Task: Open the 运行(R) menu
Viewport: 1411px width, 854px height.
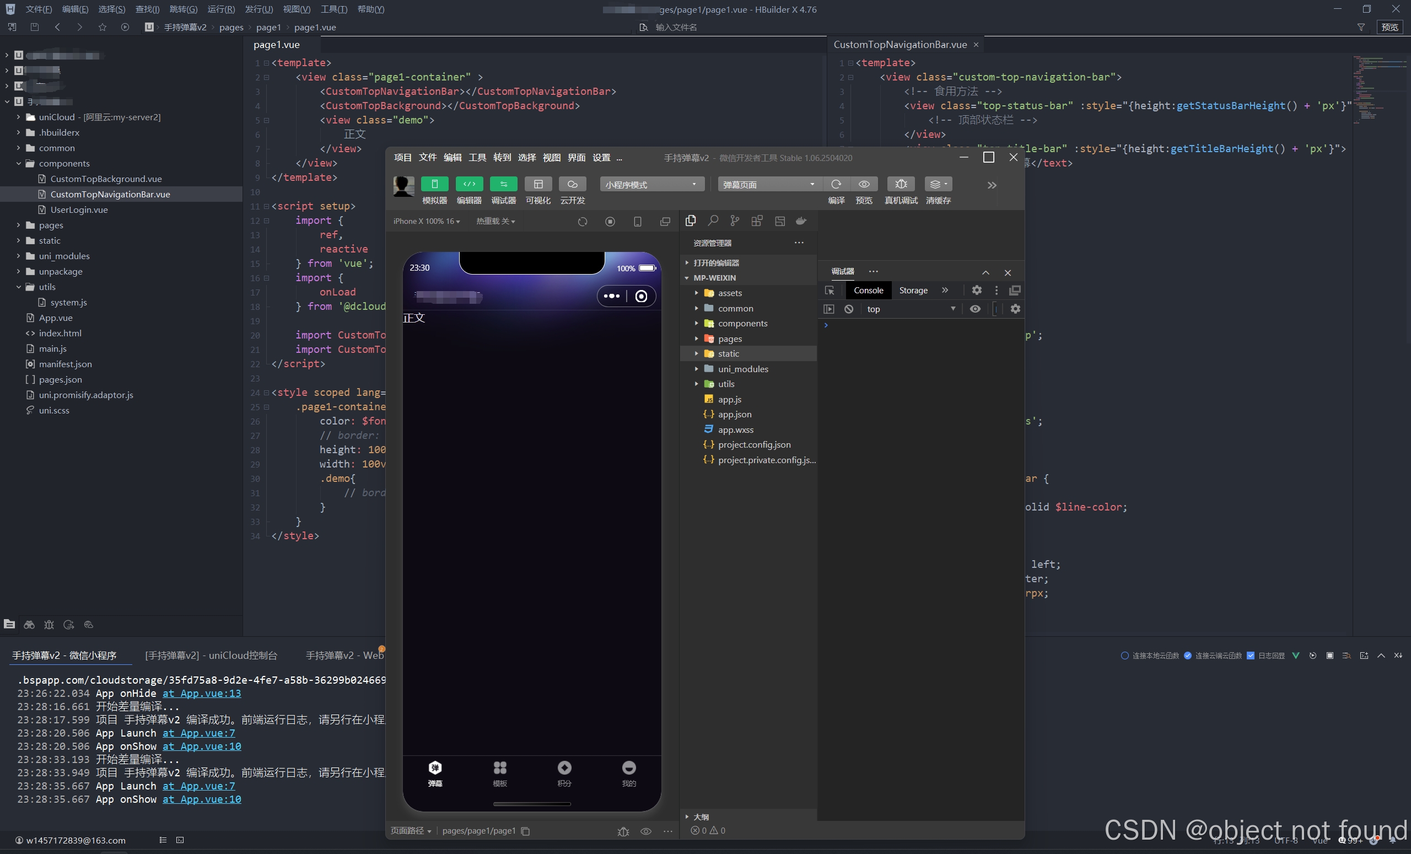Action: pyautogui.click(x=220, y=9)
